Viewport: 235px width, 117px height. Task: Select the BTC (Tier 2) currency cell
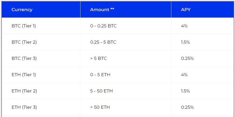[24, 42]
